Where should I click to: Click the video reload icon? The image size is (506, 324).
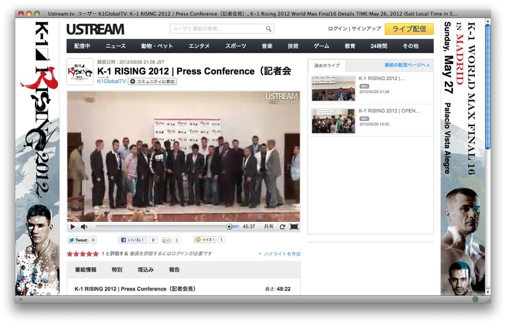point(282,227)
